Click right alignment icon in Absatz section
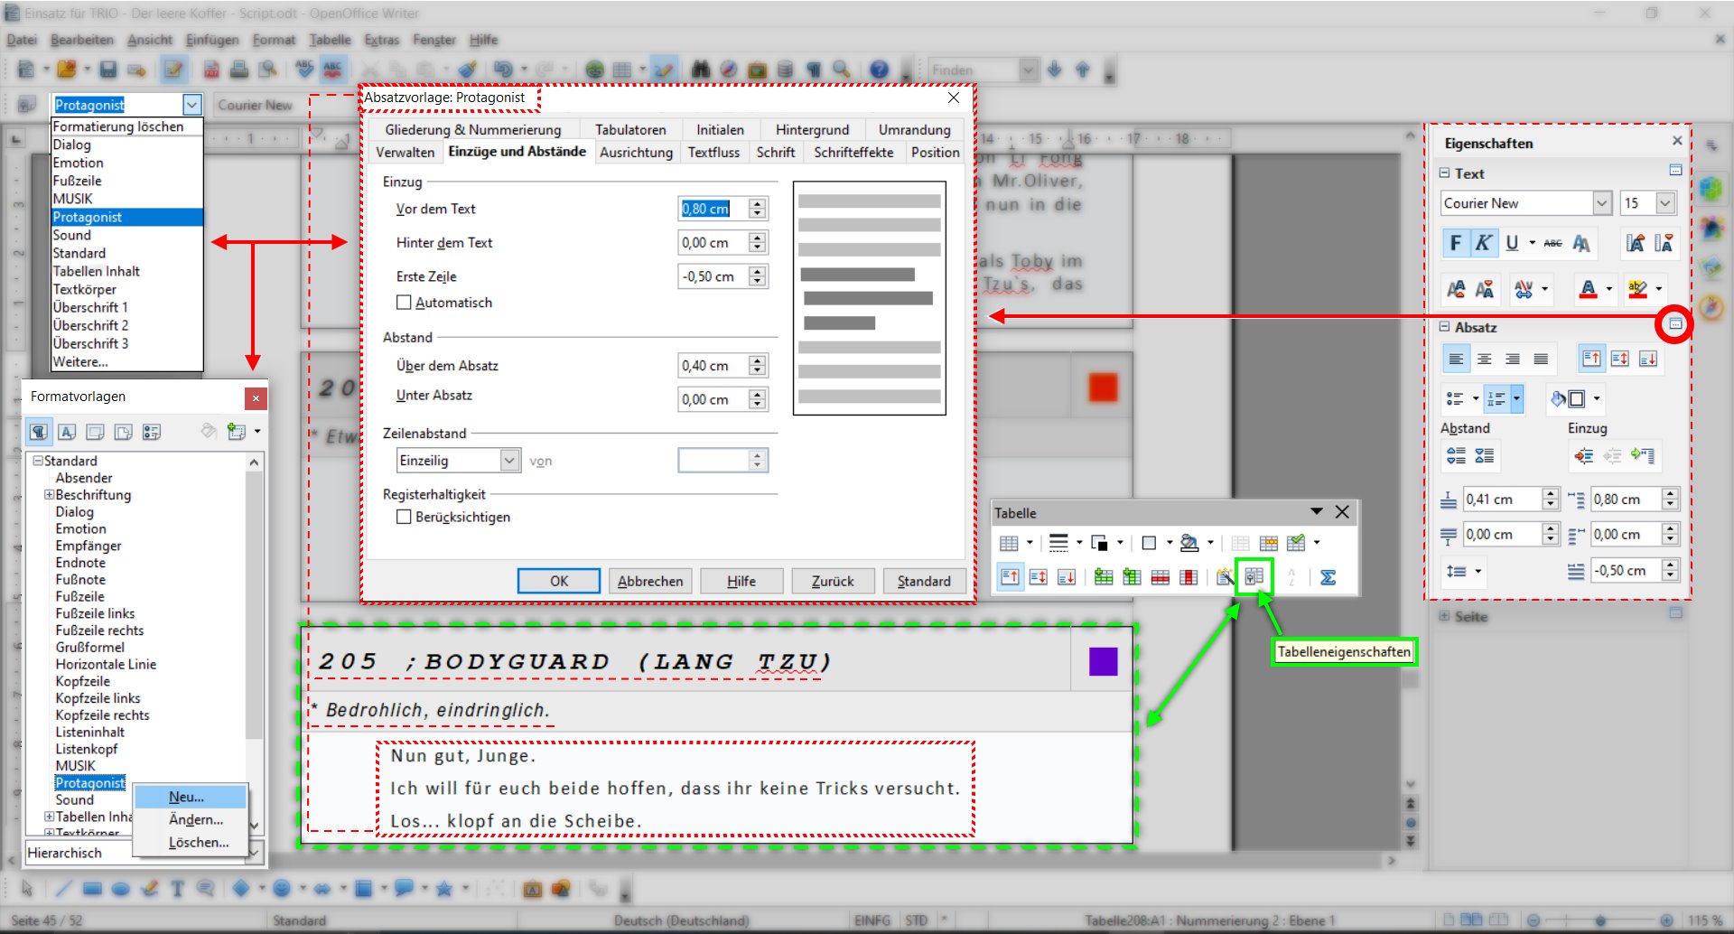Viewport: 1734px width, 934px height. pyautogui.click(x=1513, y=360)
